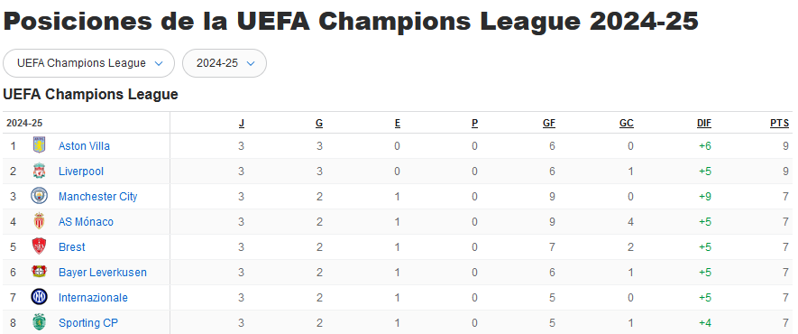
Task: Click the Internazionale club crest
Action: [x=39, y=297]
